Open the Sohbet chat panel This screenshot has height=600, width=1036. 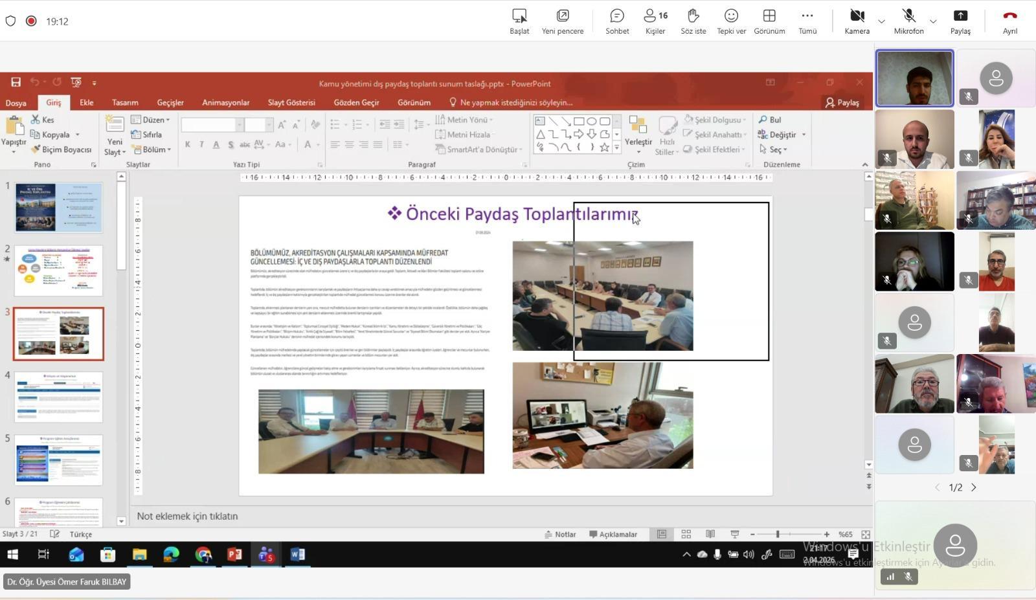pyautogui.click(x=616, y=21)
